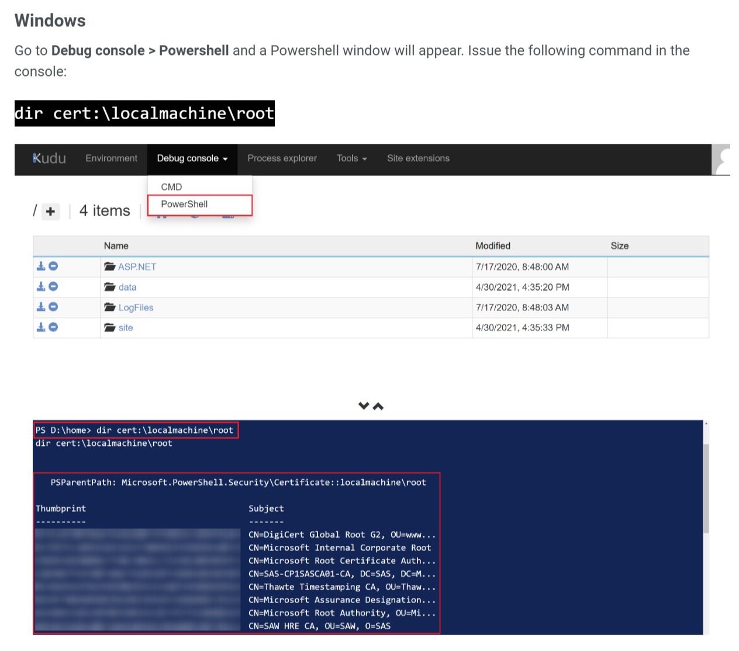Download the site folder
Viewport: 739px width, 651px height.
point(41,327)
